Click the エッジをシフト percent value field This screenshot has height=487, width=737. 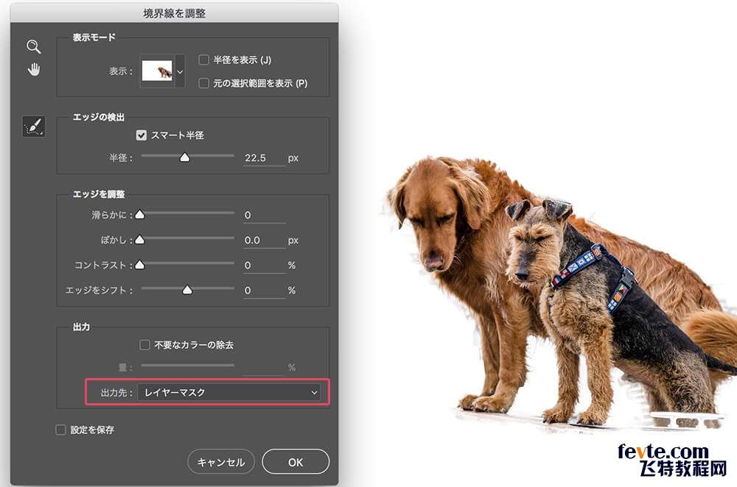pos(264,291)
